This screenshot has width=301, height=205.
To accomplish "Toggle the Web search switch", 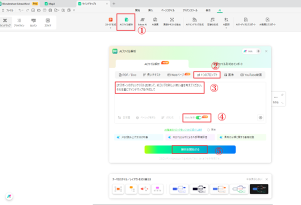I will (198, 117).
